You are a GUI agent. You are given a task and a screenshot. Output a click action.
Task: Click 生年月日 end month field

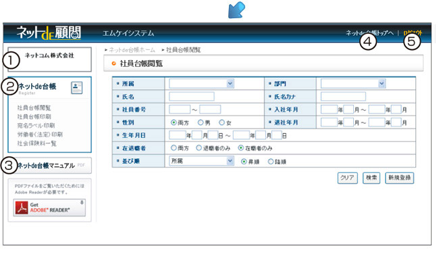tap(261, 135)
